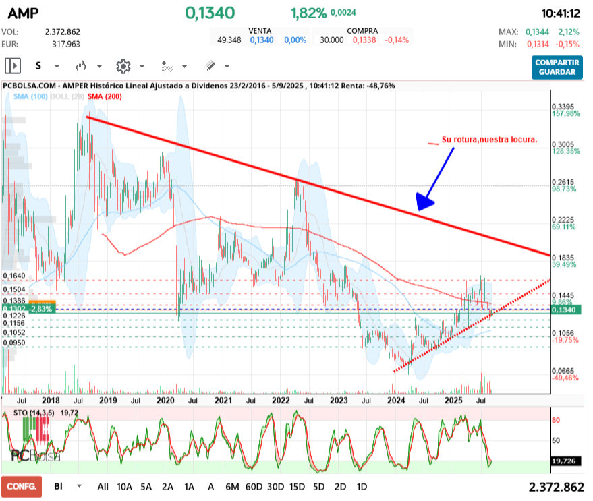This screenshot has width=593, height=501.
Task: Toggle the SMA (200) indicator label
Action: (105, 96)
